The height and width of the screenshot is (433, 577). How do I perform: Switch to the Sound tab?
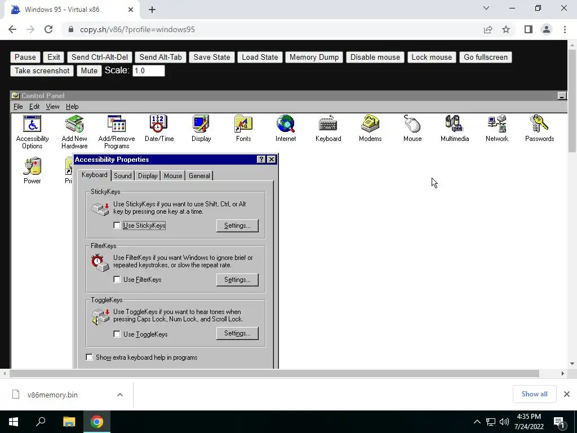pyautogui.click(x=122, y=176)
